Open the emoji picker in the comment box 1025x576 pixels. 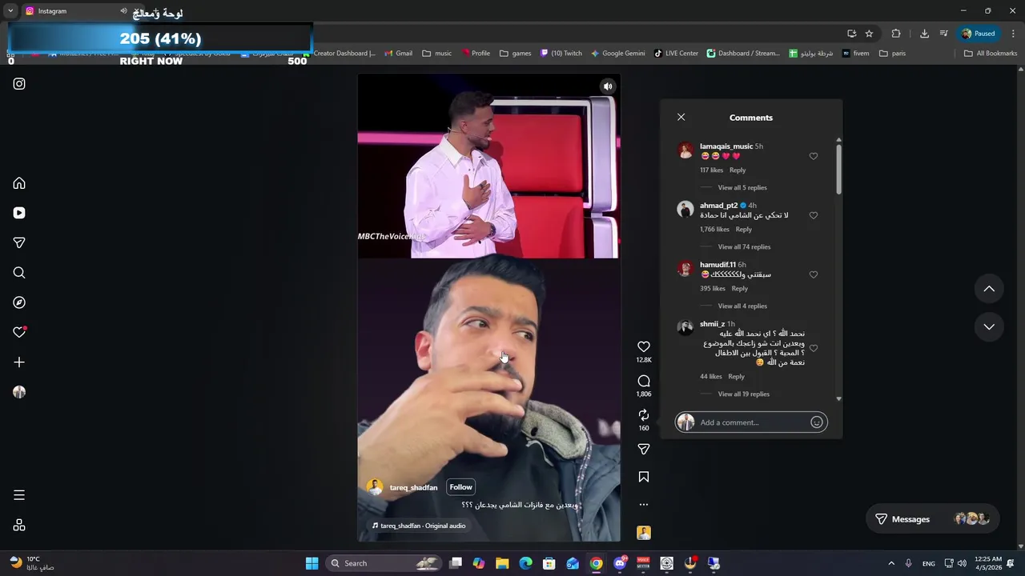[x=817, y=422]
